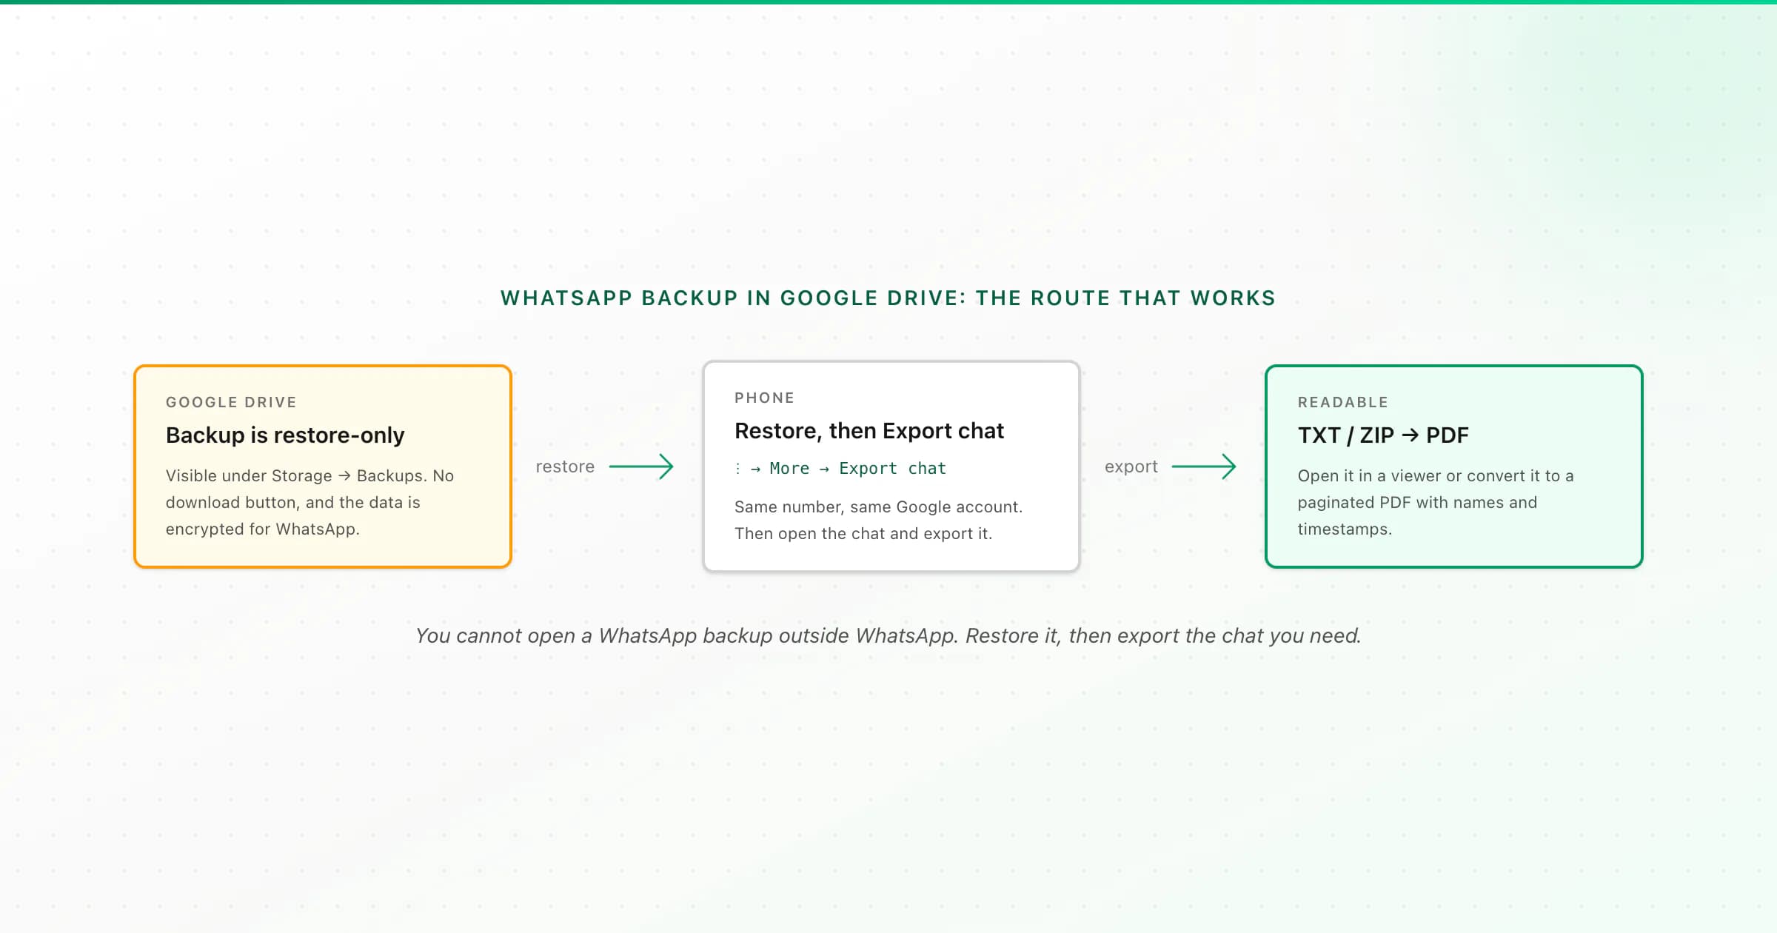Image resolution: width=1777 pixels, height=933 pixels.
Task: Click the 'READABLE' label in green card
Action: click(1342, 402)
